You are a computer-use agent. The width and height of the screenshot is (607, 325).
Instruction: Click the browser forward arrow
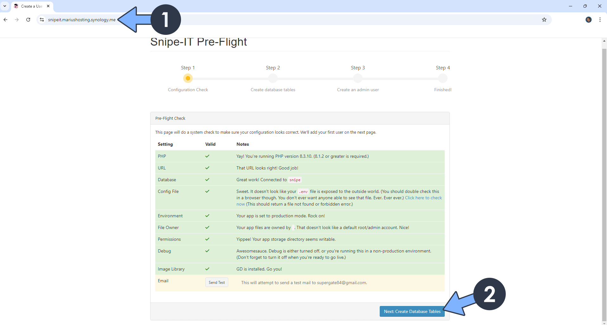(17, 20)
